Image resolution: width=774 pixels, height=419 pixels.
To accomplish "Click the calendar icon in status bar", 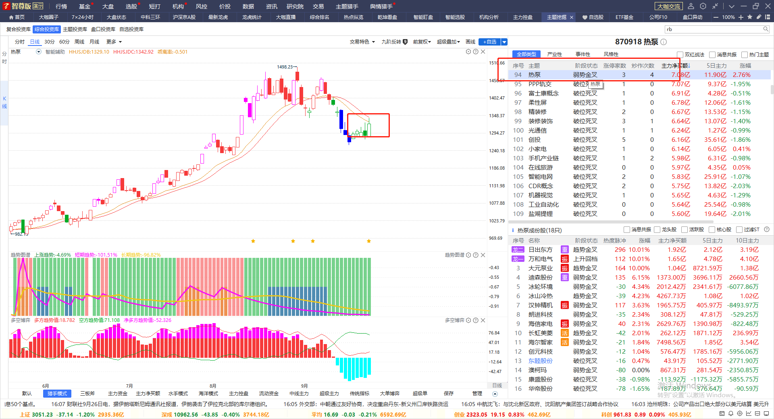I will (722, 413).
